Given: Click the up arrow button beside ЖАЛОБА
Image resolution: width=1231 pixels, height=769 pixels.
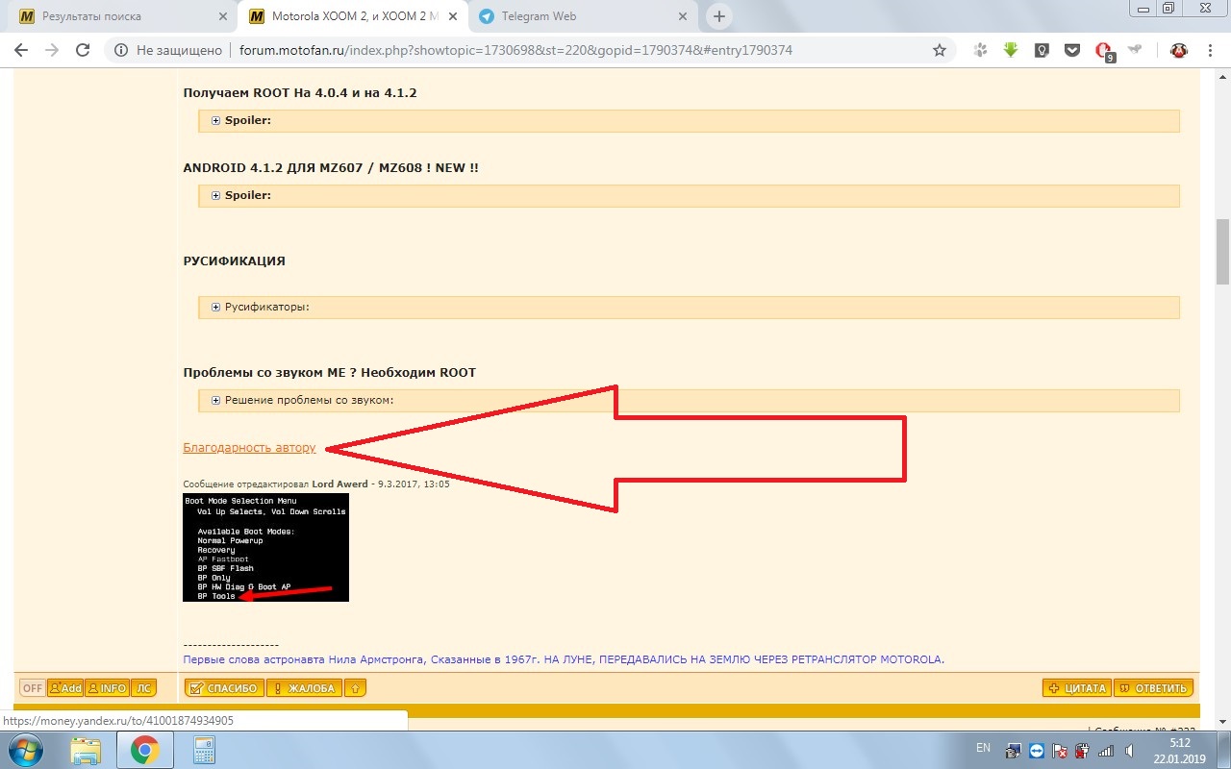Looking at the screenshot, I should click(x=355, y=688).
